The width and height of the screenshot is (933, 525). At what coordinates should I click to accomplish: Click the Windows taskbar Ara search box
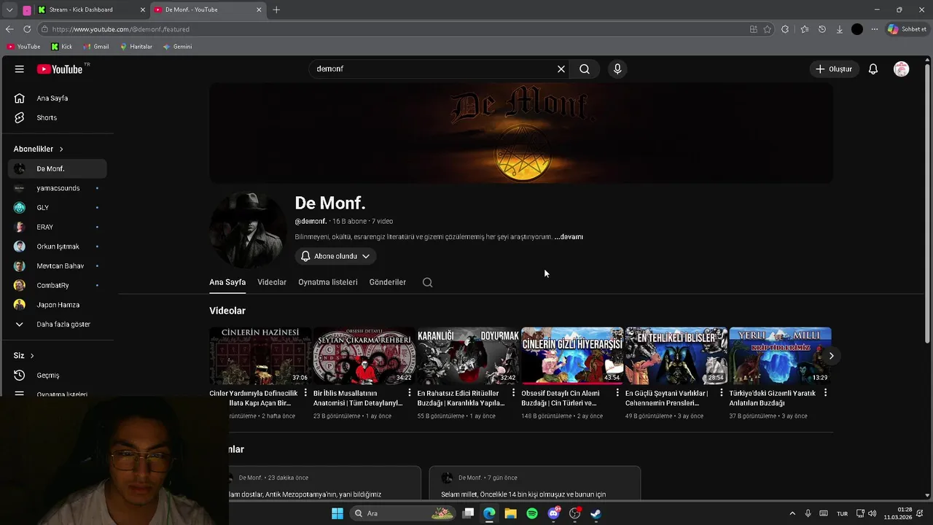402,513
